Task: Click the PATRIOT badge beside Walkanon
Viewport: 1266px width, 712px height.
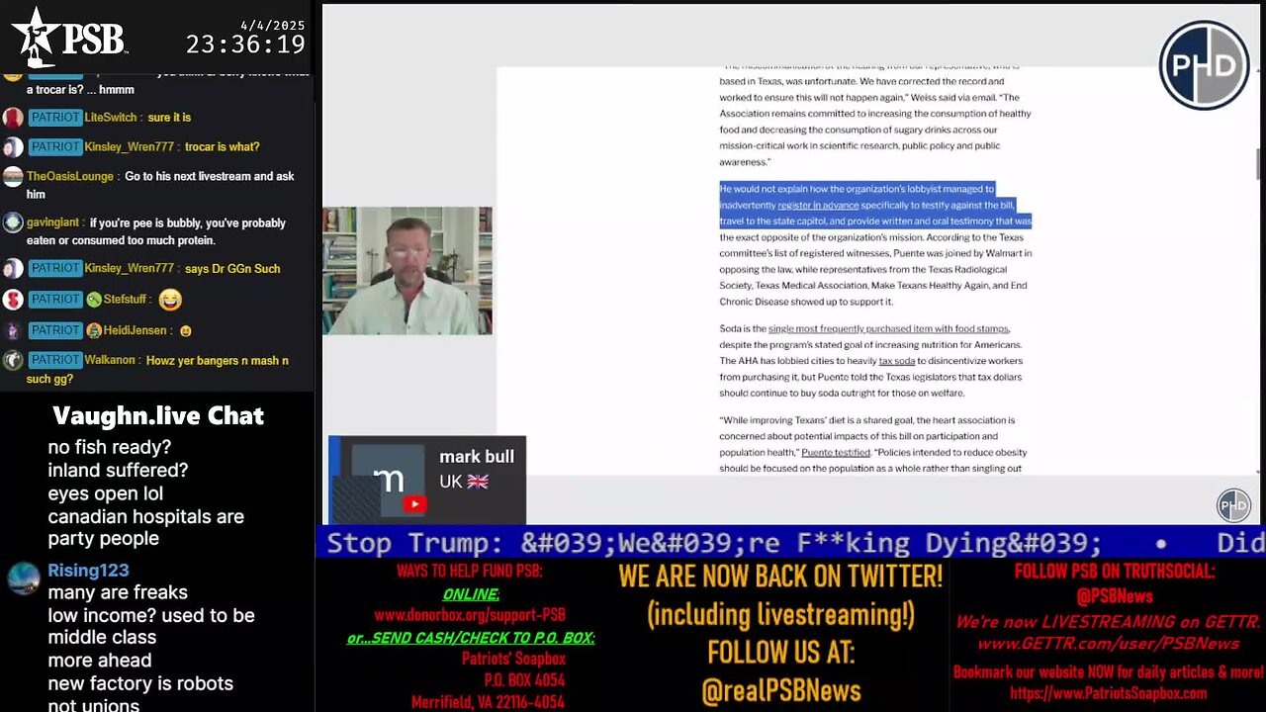Action: click(x=54, y=360)
